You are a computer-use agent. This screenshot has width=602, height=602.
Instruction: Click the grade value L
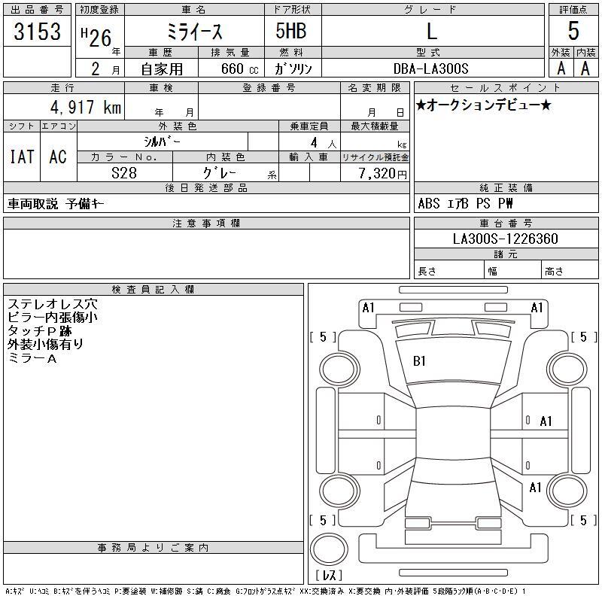[432, 31]
